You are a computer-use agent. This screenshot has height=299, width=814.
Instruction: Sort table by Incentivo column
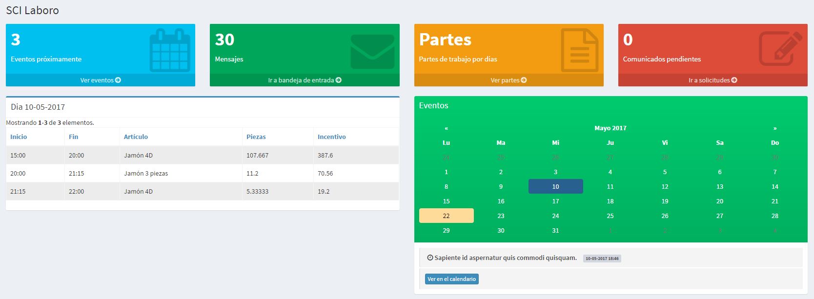[x=331, y=137]
